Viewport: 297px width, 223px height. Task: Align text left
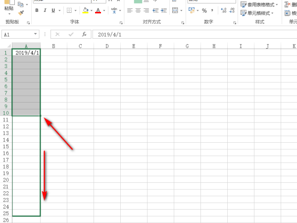coord(130,10)
